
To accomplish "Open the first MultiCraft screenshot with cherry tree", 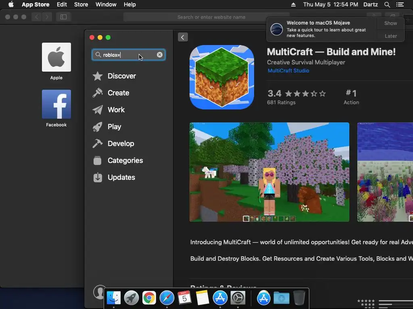I will tap(269, 172).
